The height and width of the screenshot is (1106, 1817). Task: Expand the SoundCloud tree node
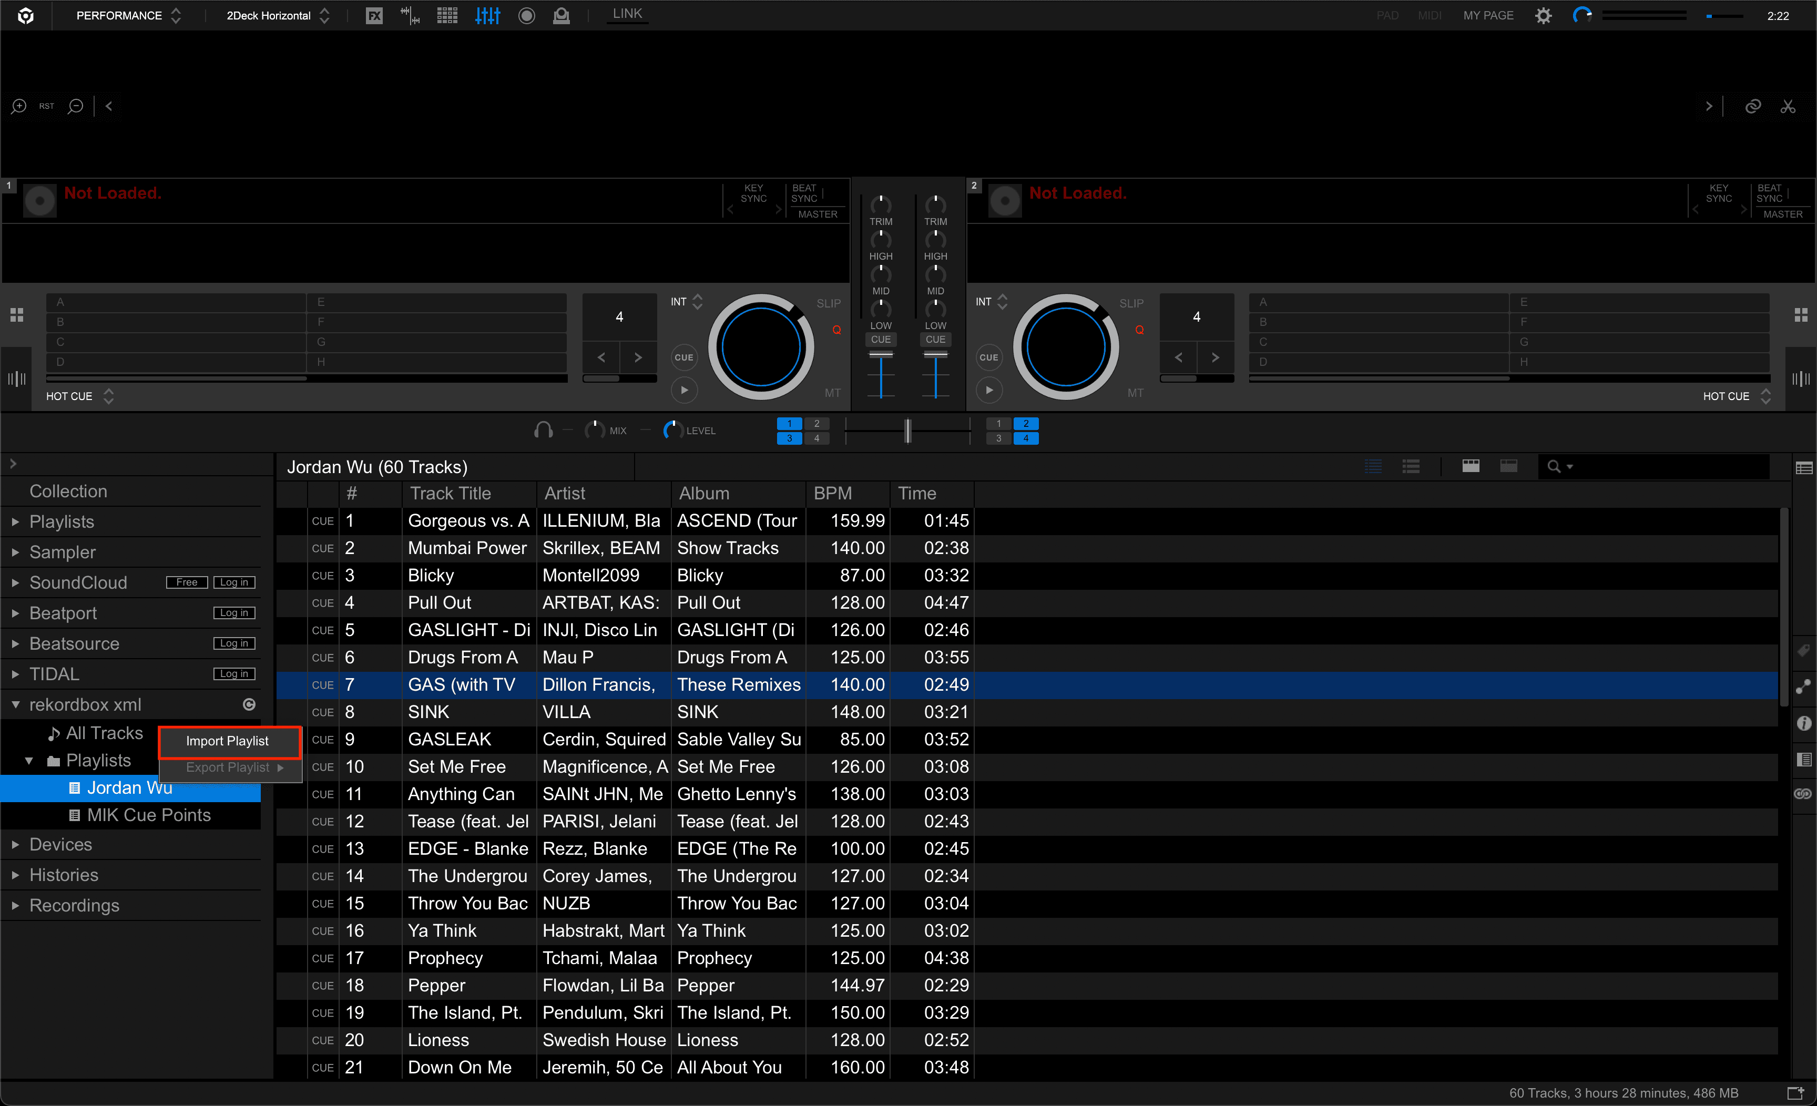coord(15,582)
